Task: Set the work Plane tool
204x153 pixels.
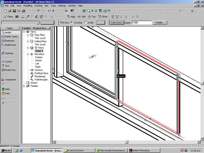Action: point(8,17)
